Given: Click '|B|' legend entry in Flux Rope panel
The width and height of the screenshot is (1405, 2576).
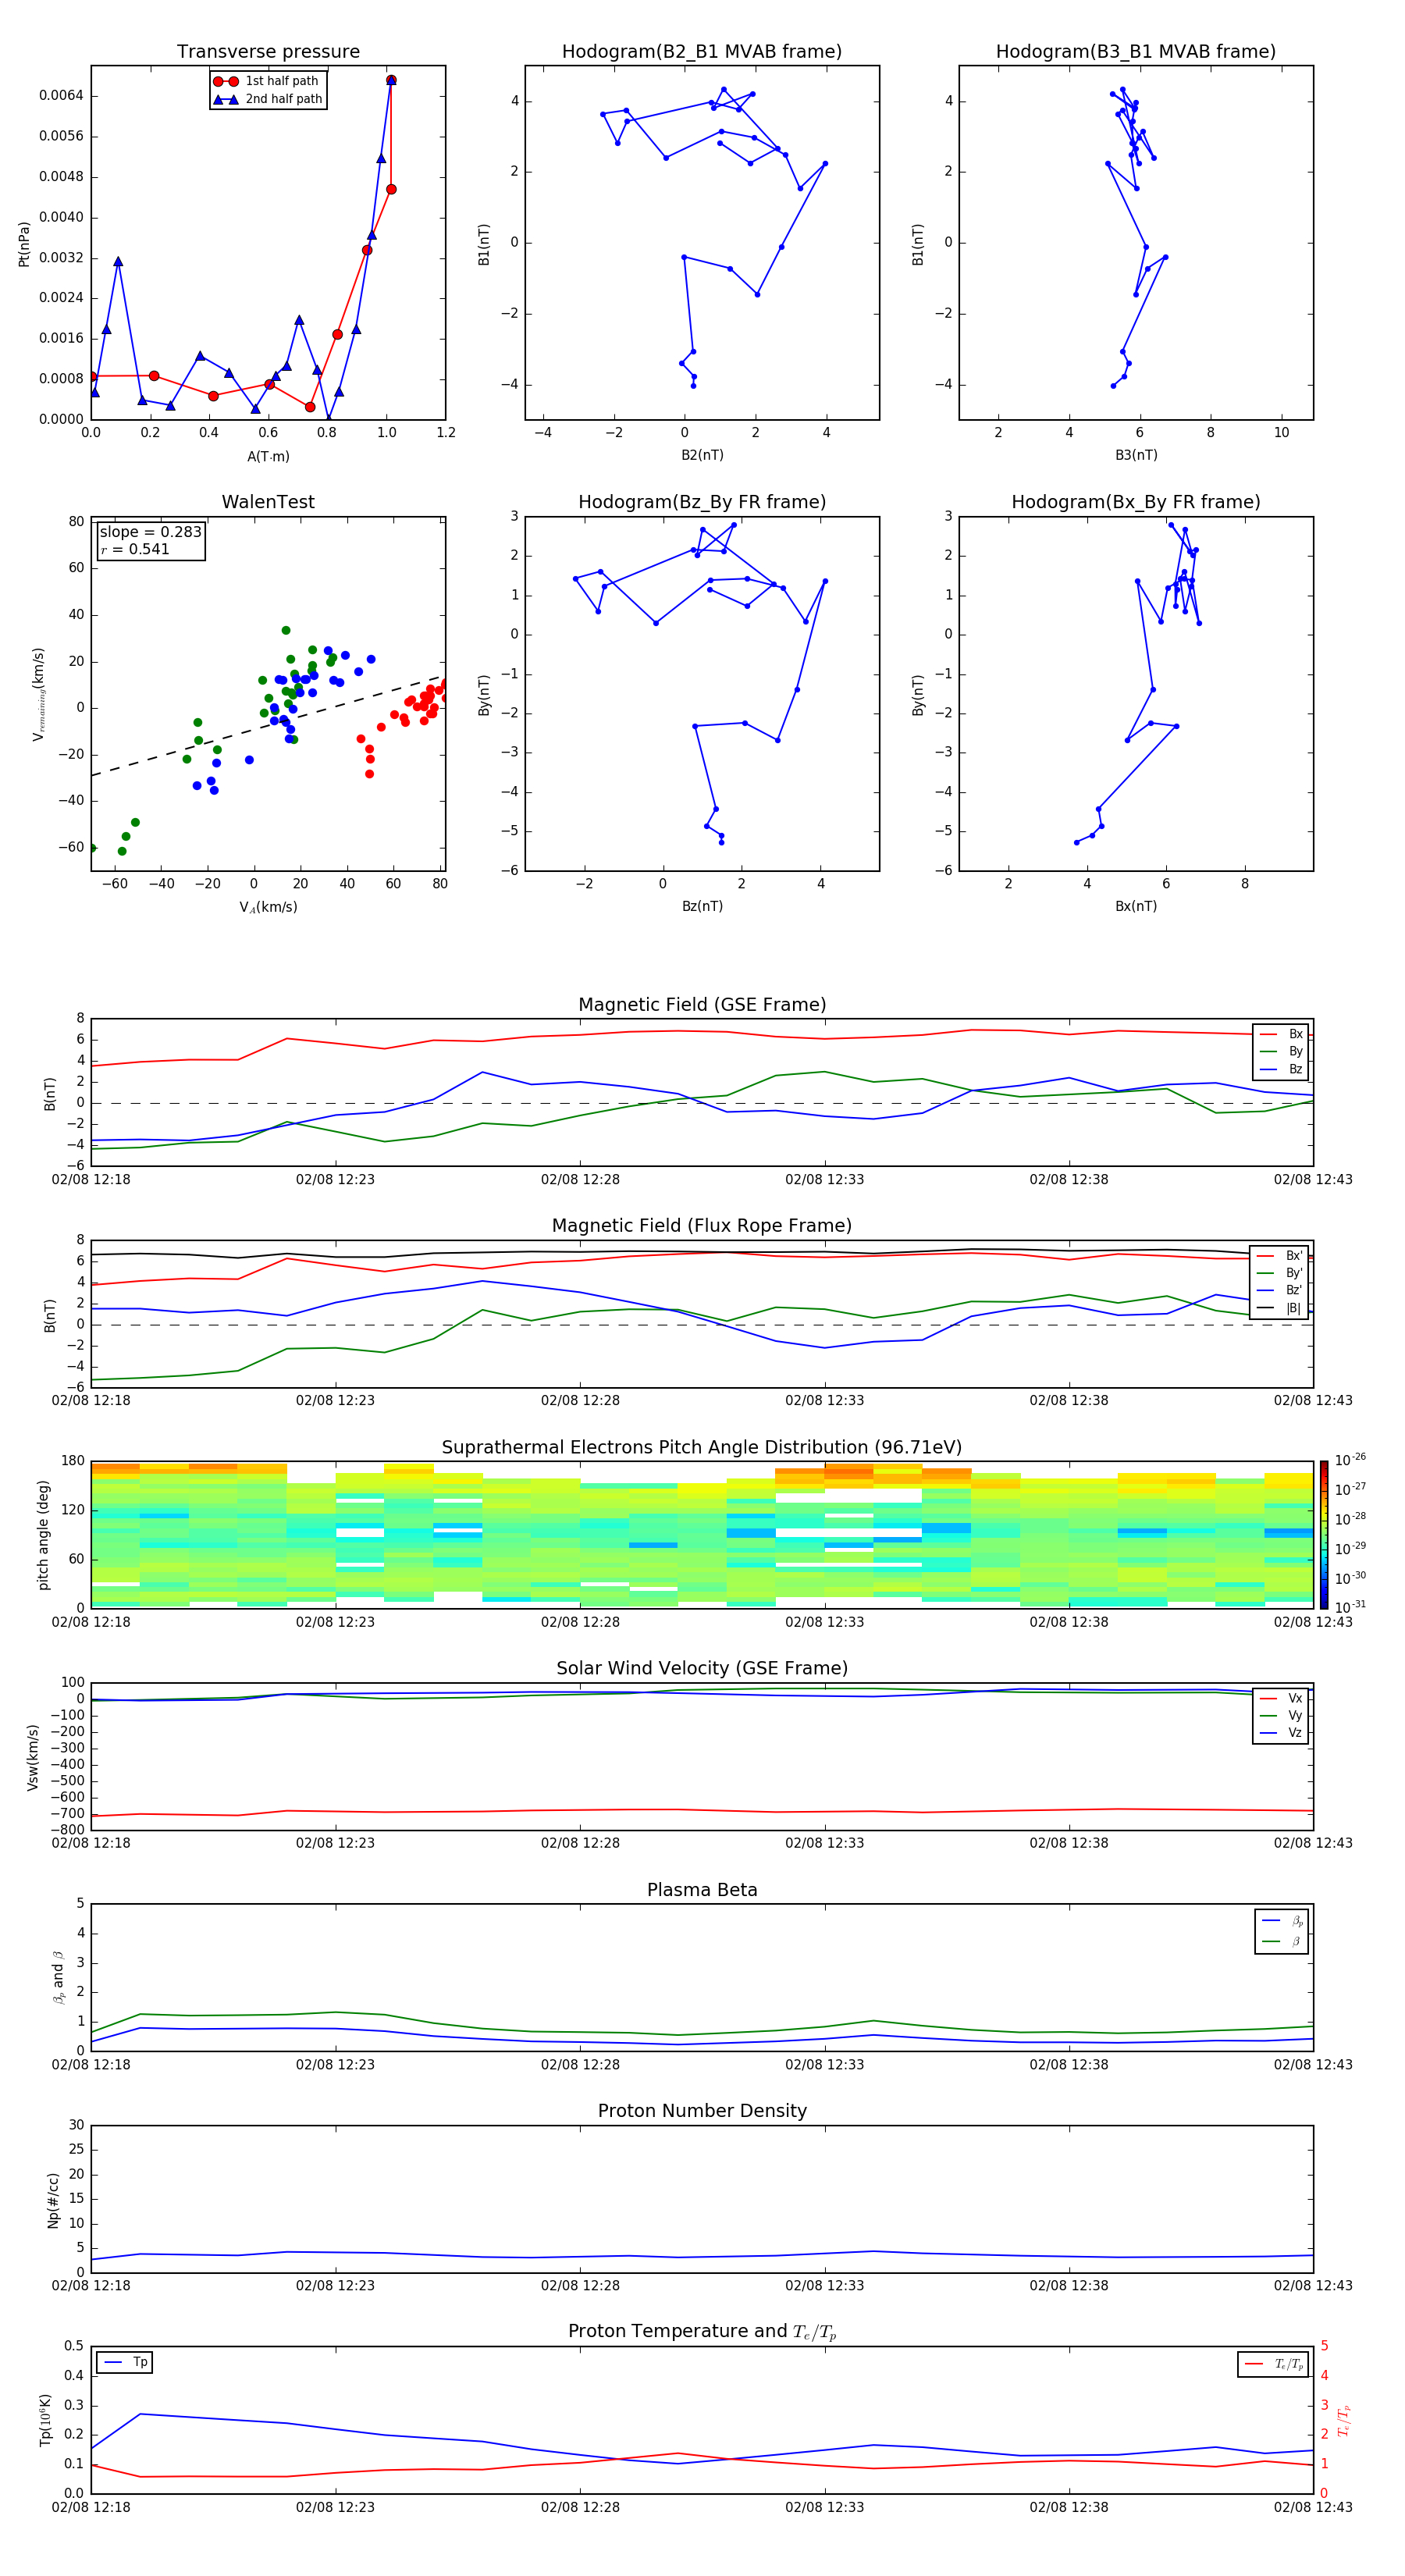Looking at the screenshot, I should [1281, 1308].
